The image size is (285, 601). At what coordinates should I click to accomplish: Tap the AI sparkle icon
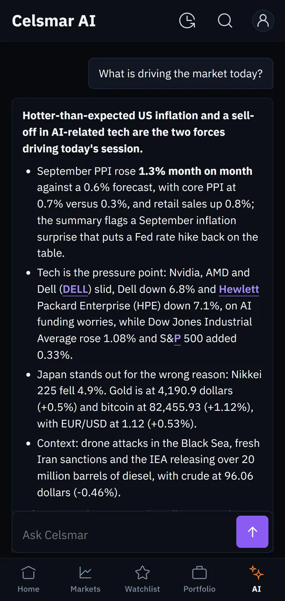[256, 572]
